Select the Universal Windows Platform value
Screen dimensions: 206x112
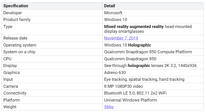[x=130, y=100]
